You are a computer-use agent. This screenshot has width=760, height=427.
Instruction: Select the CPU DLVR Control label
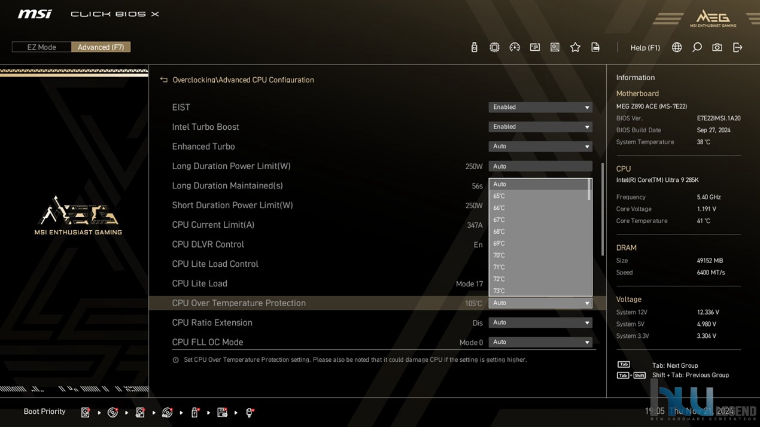[x=208, y=245]
